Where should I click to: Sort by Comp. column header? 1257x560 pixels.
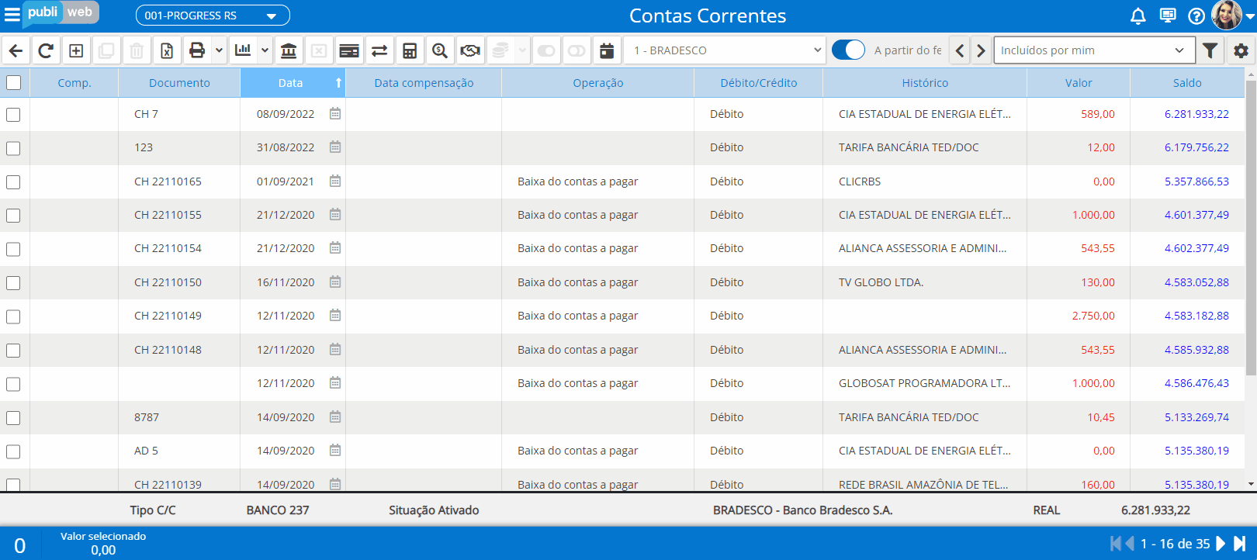[74, 83]
